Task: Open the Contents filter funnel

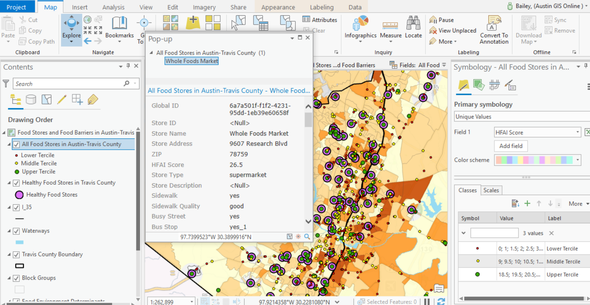Action: coord(6,84)
